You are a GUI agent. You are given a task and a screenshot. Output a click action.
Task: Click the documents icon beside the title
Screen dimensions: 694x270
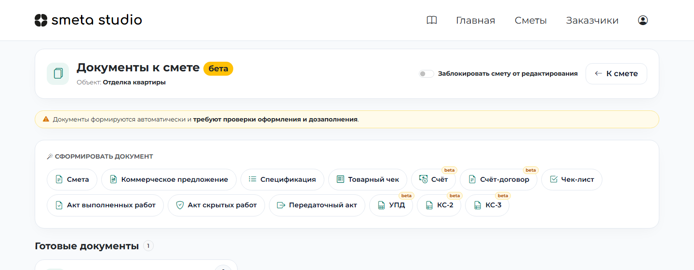pyautogui.click(x=58, y=74)
